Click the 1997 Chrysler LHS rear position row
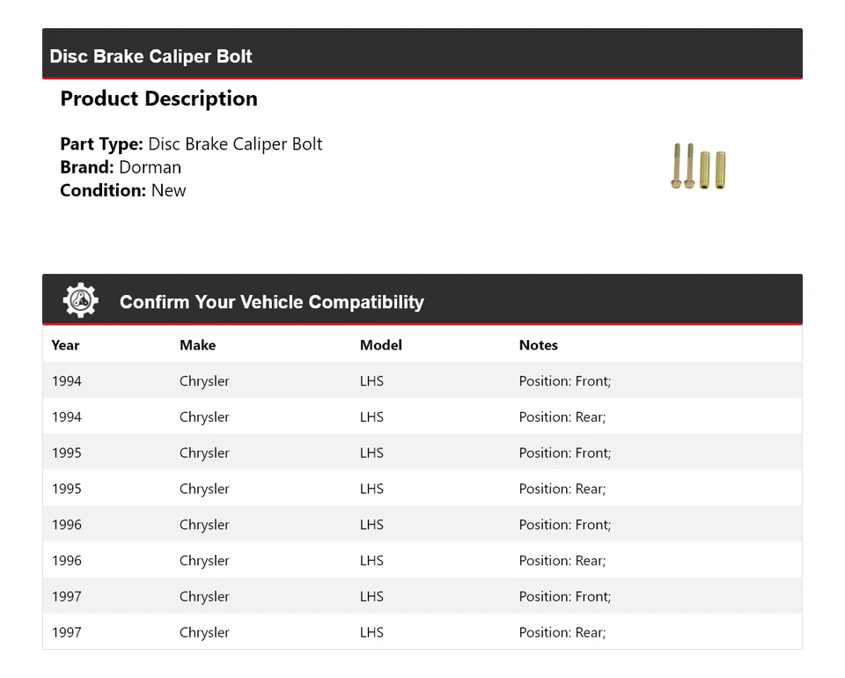Viewport: 845px width, 678px height. [x=422, y=632]
